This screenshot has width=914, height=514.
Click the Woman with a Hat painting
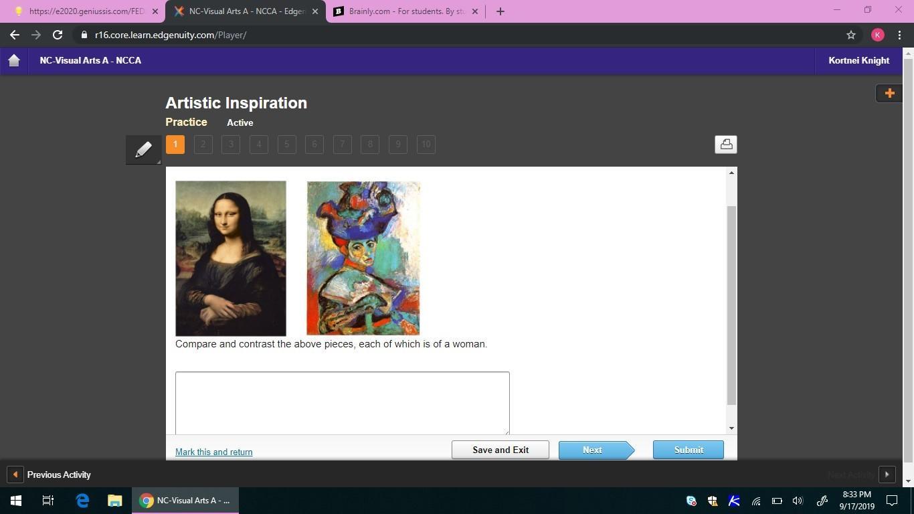coord(363,258)
